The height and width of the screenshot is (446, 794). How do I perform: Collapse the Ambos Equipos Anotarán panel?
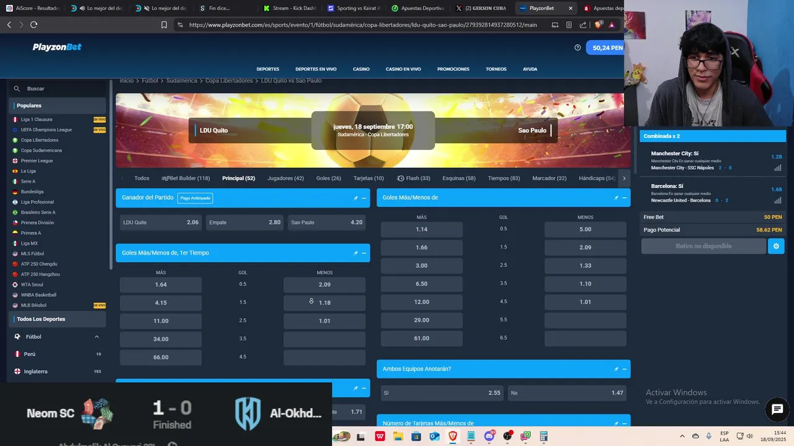click(625, 369)
